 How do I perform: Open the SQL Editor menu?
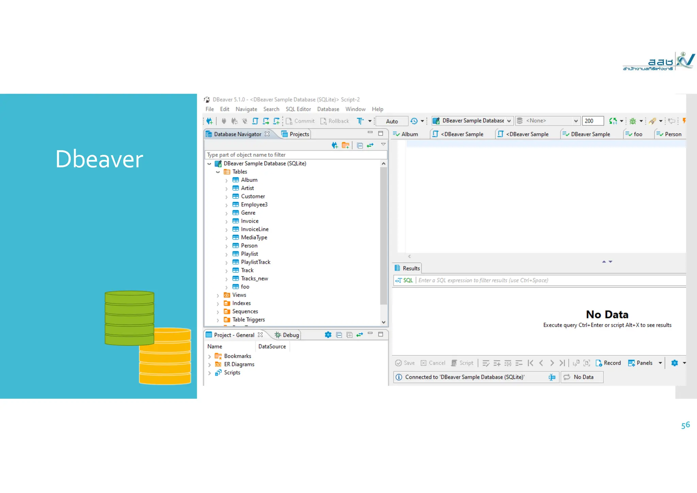pyautogui.click(x=298, y=109)
